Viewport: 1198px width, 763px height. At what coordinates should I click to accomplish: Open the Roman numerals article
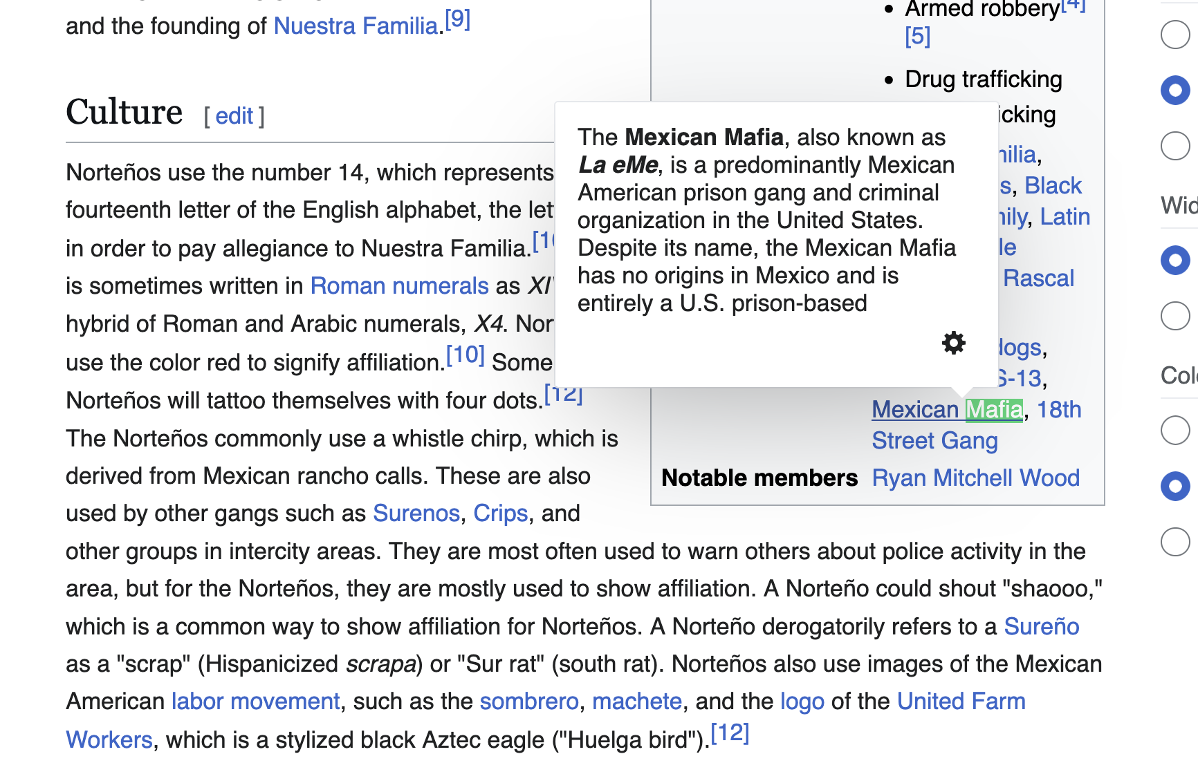tap(400, 286)
